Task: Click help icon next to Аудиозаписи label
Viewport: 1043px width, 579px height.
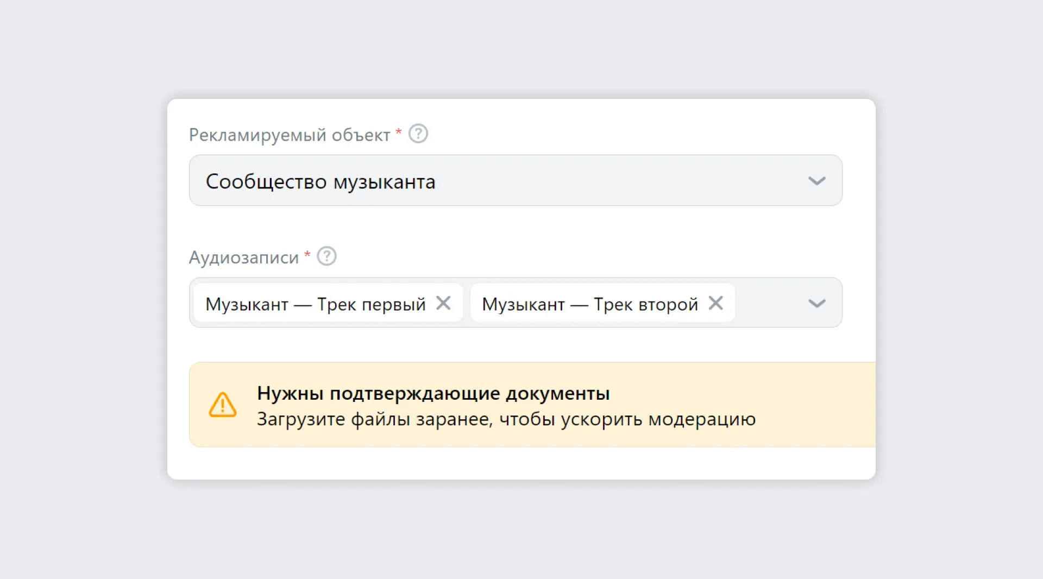Action: [326, 256]
